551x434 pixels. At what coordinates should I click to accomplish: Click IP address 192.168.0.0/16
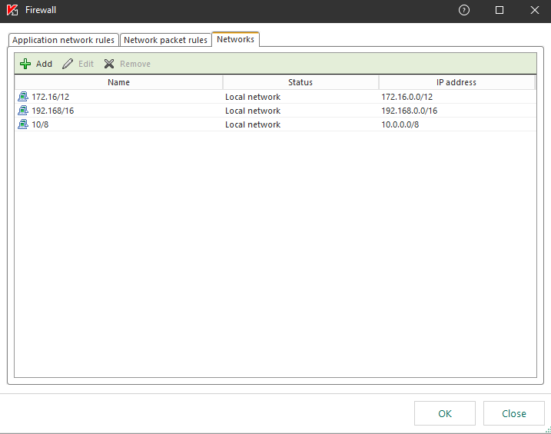[410, 111]
